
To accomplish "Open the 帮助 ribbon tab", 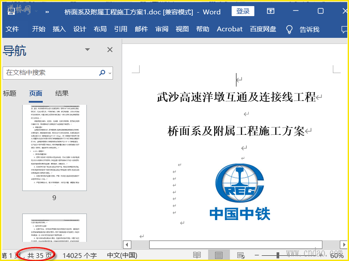I will tap(203, 29).
